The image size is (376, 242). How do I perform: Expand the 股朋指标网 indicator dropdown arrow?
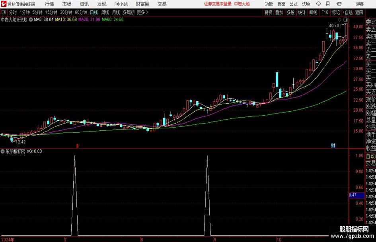(x=3, y=151)
